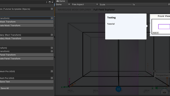This screenshot has height=96, width=170.
Task: Open the Inspector three-dot options menu
Action: coord(46,2)
